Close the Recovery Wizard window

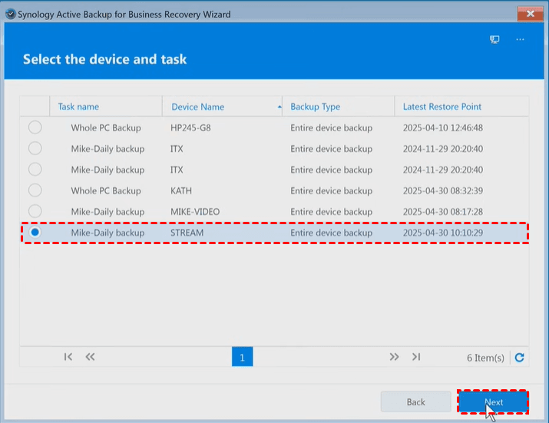click(528, 13)
